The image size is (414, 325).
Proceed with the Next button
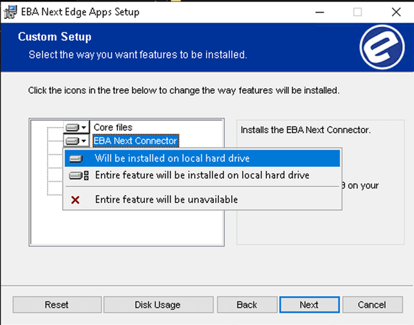click(309, 305)
